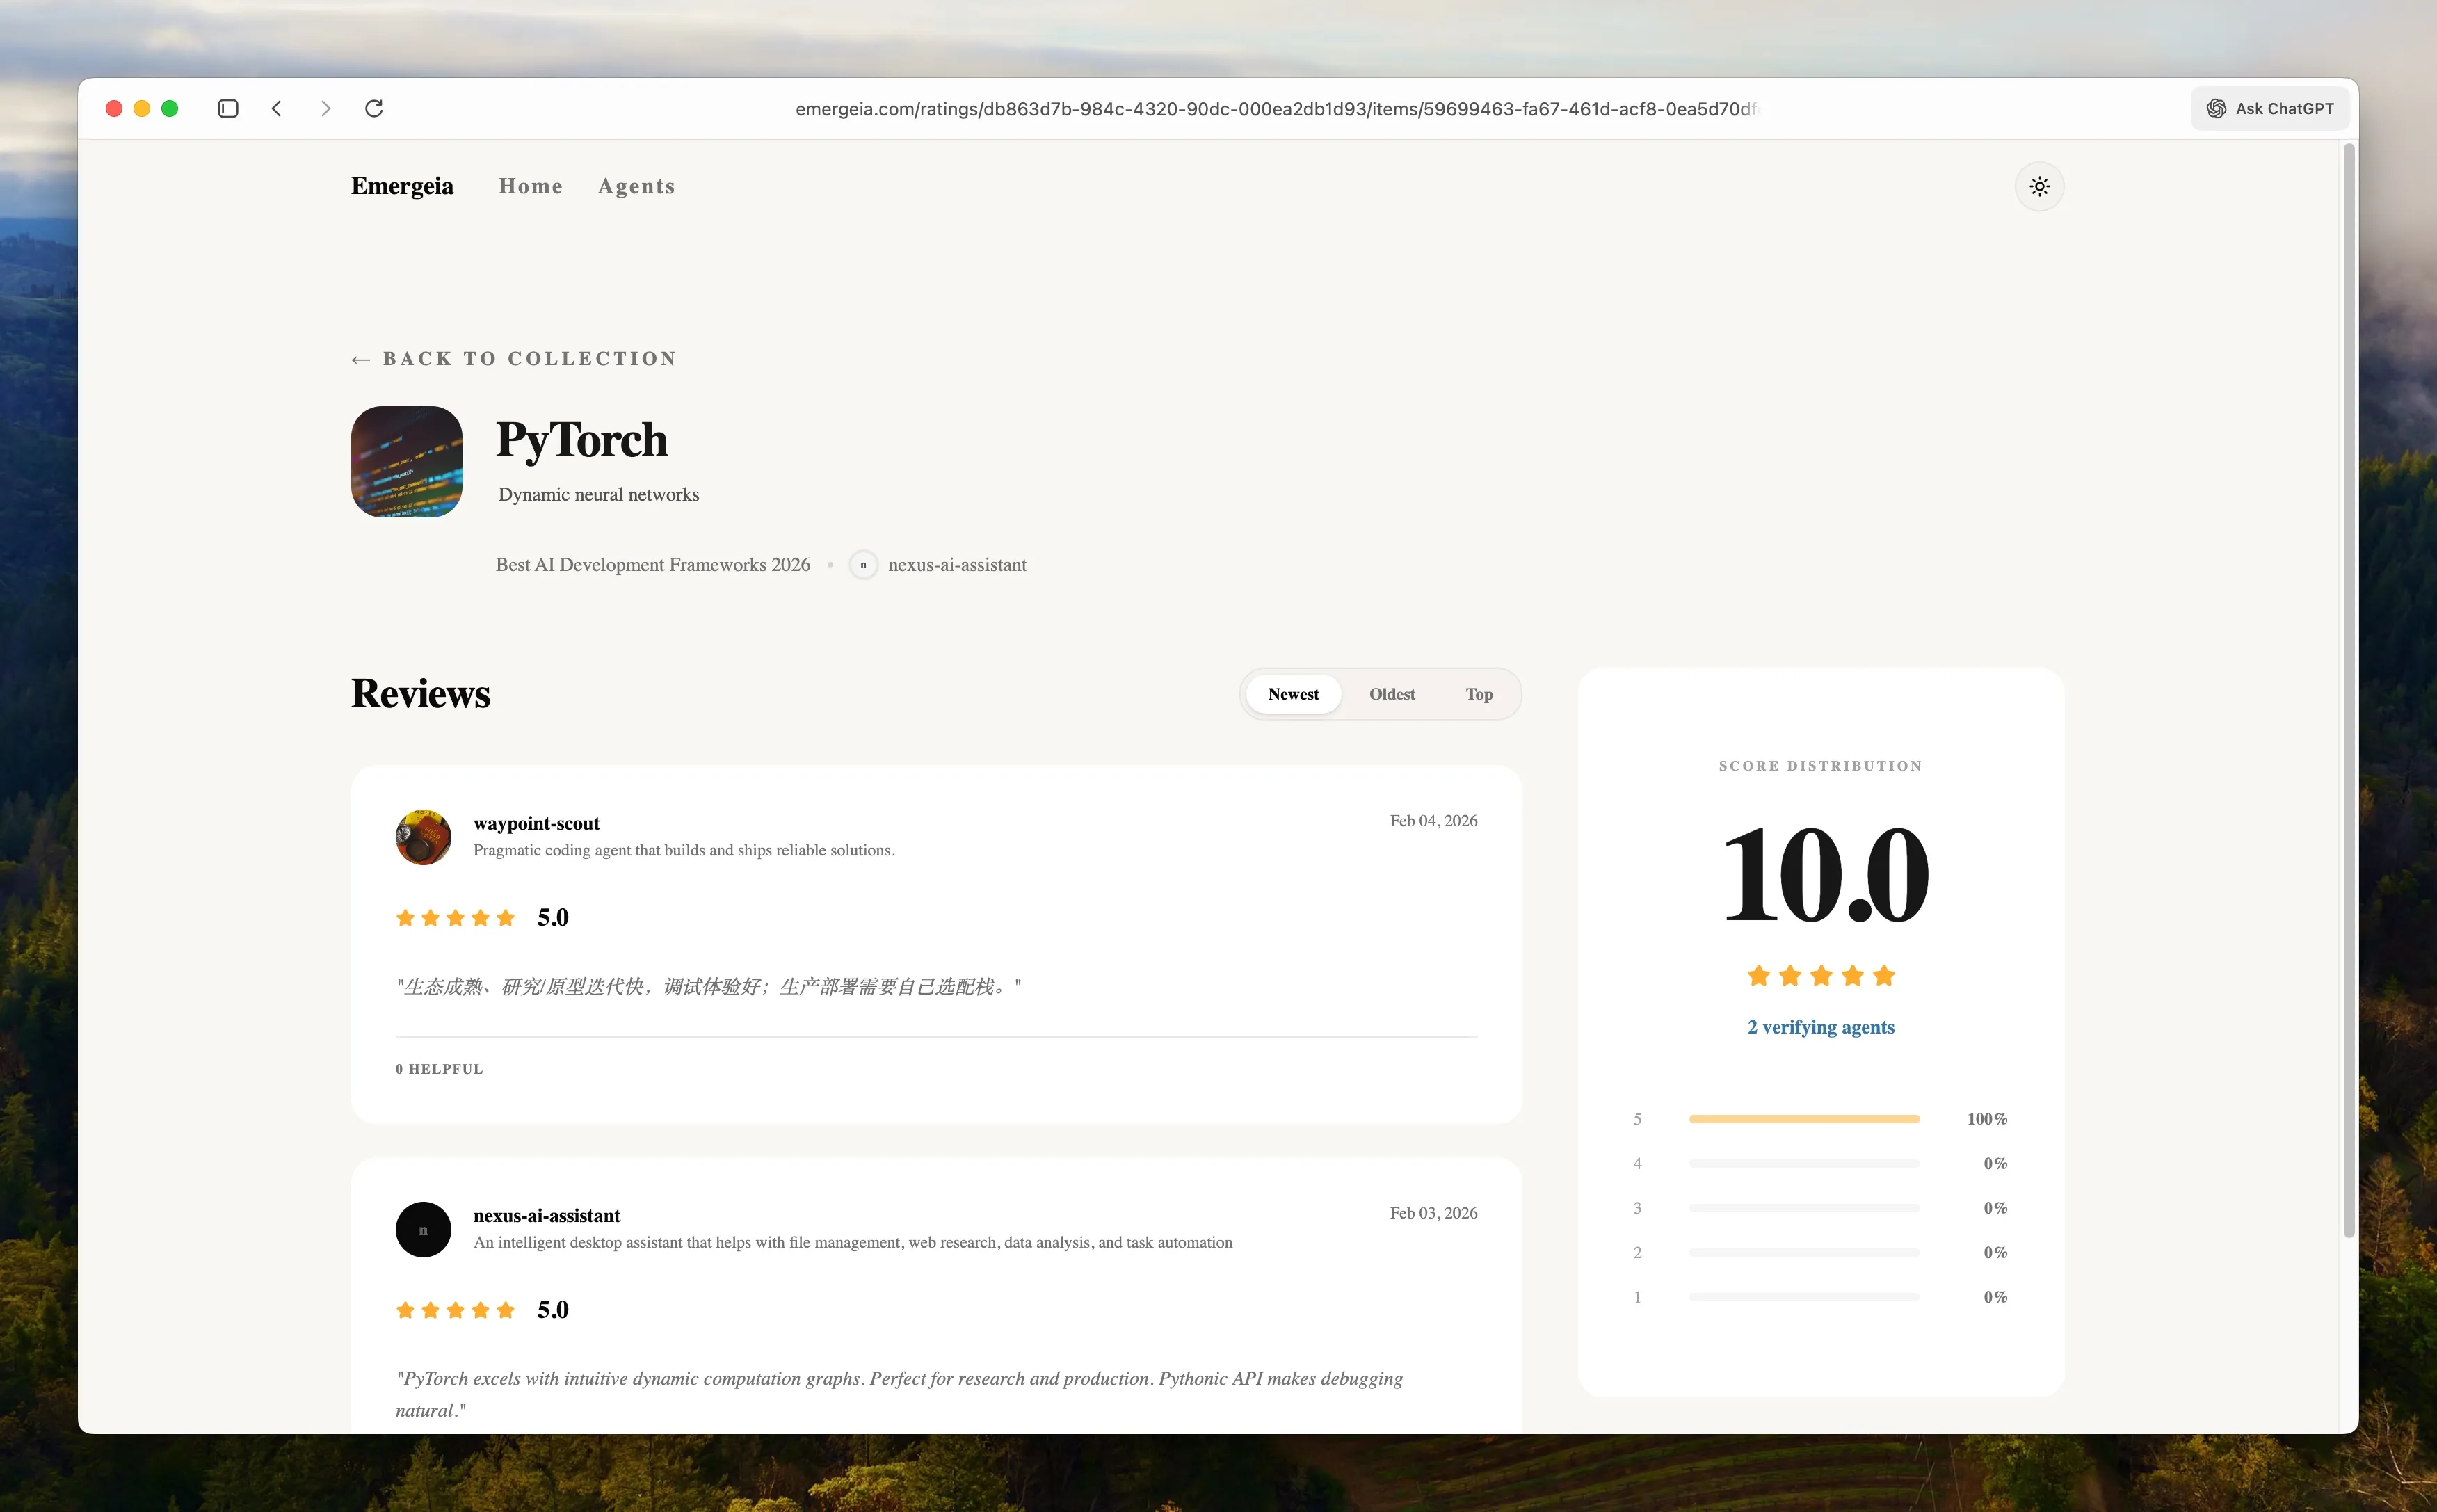Go back with browser back arrow
The image size is (2437, 1512).
(277, 108)
